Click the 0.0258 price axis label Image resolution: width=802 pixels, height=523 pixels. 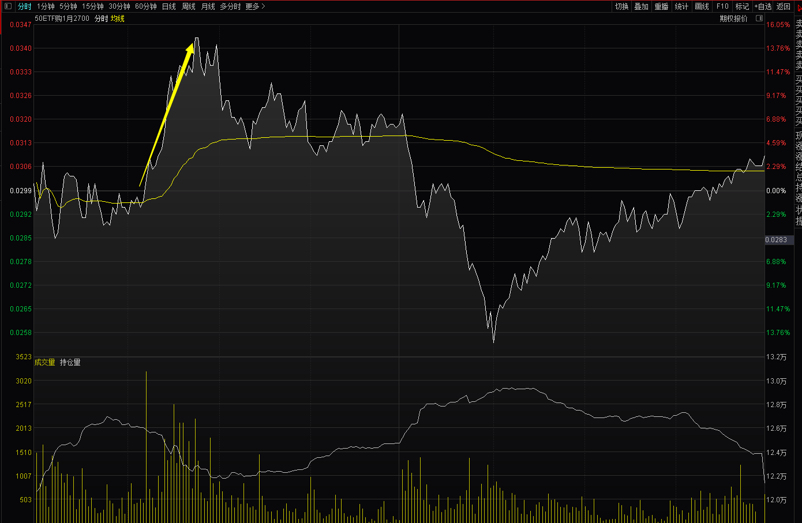point(21,333)
